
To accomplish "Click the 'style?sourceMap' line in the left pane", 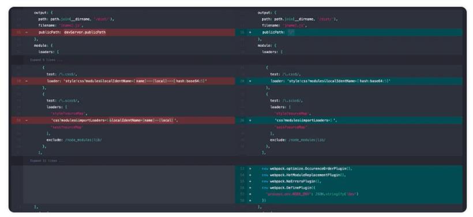I will click(69, 114).
